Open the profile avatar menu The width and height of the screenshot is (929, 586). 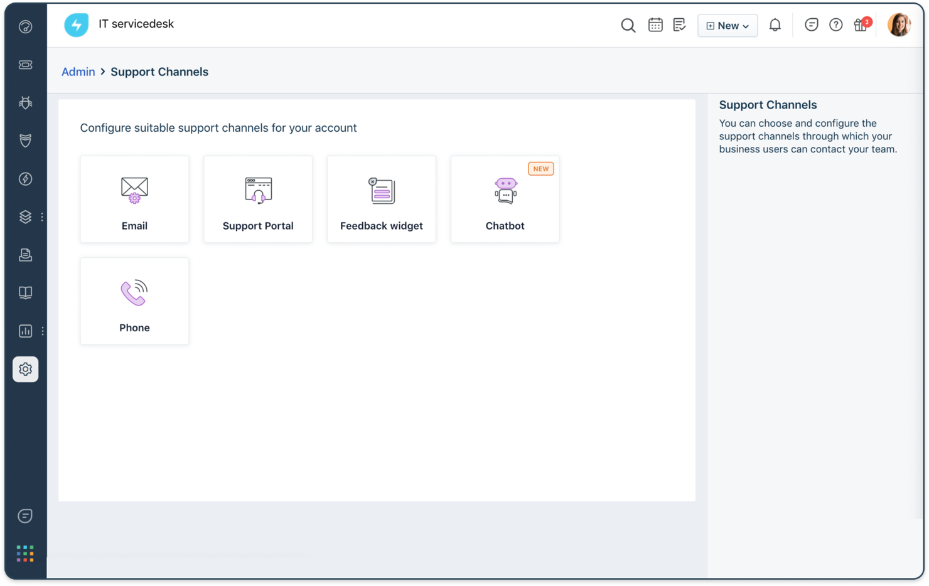(x=899, y=24)
